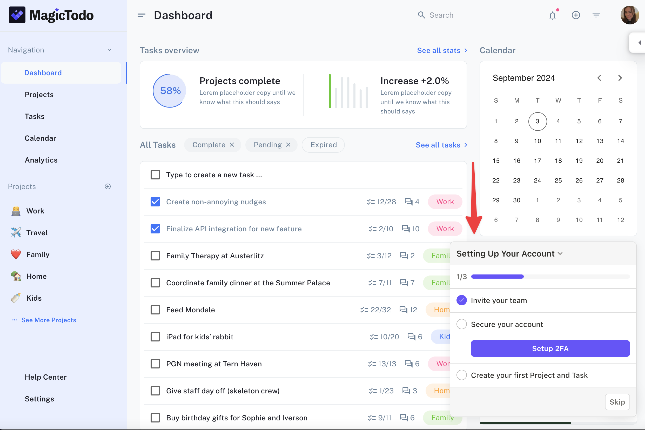The width and height of the screenshot is (645, 430).
Task: Toggle the 'Create non-annoying nudges' task checkbox
Action: (155, 201)
